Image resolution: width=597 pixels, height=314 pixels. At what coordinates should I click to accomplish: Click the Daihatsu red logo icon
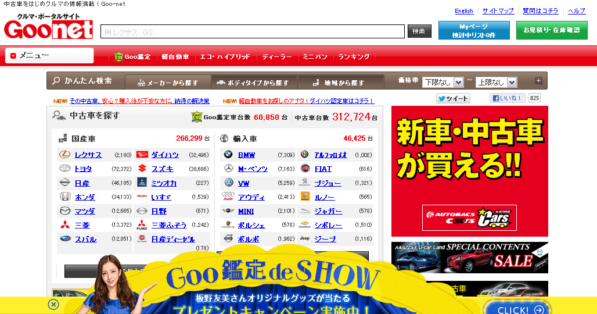coord(142,154)
